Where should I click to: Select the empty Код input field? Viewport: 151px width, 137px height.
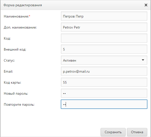point(104,38)
